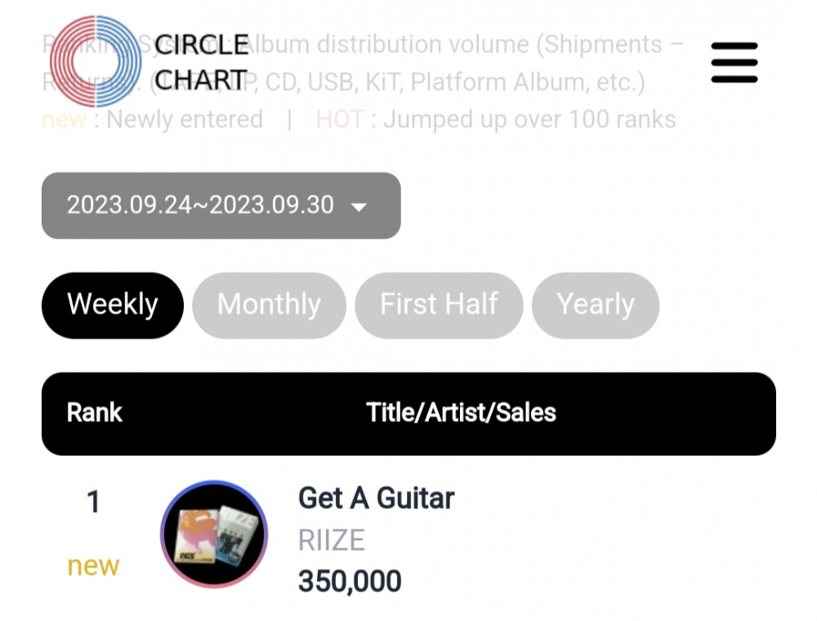Click the 350,000 sales figure
Screen dimensions: 817x621
350,581
